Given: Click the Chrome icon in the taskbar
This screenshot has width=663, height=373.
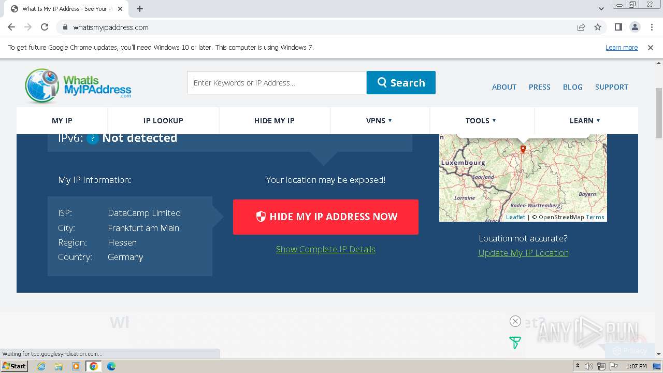Looking at the screenshot, I should tap(94, 366).
